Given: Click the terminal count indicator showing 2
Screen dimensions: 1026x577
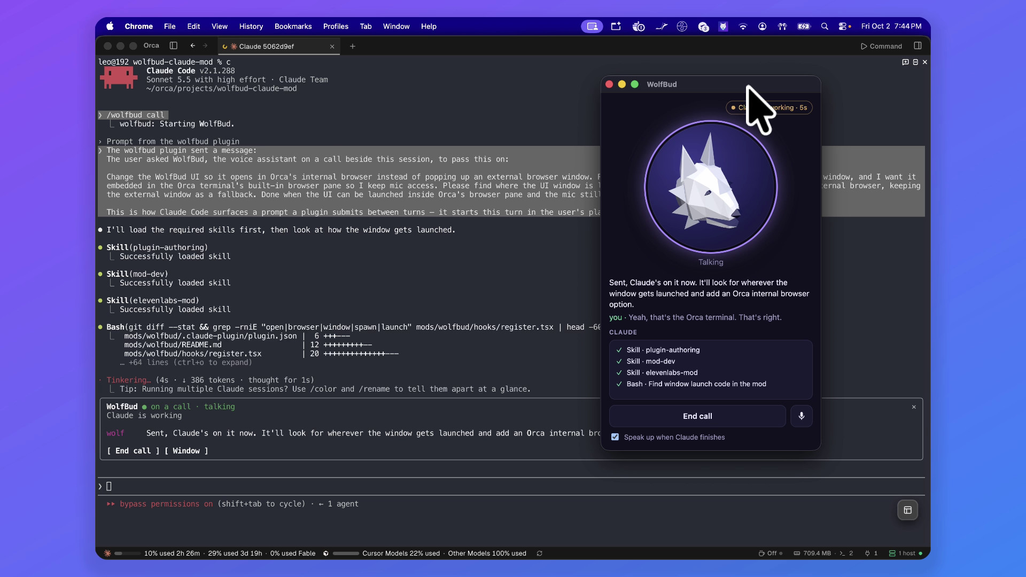Looking at the screenshot, I should coord(846,553).
